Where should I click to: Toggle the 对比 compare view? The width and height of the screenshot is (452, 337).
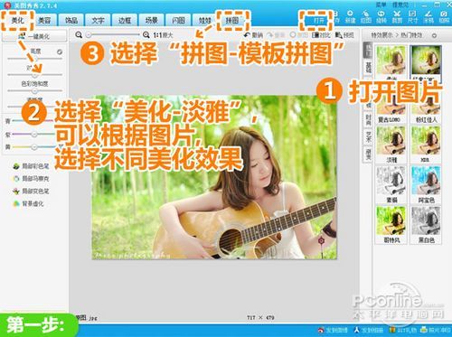[x=321, y=35]
